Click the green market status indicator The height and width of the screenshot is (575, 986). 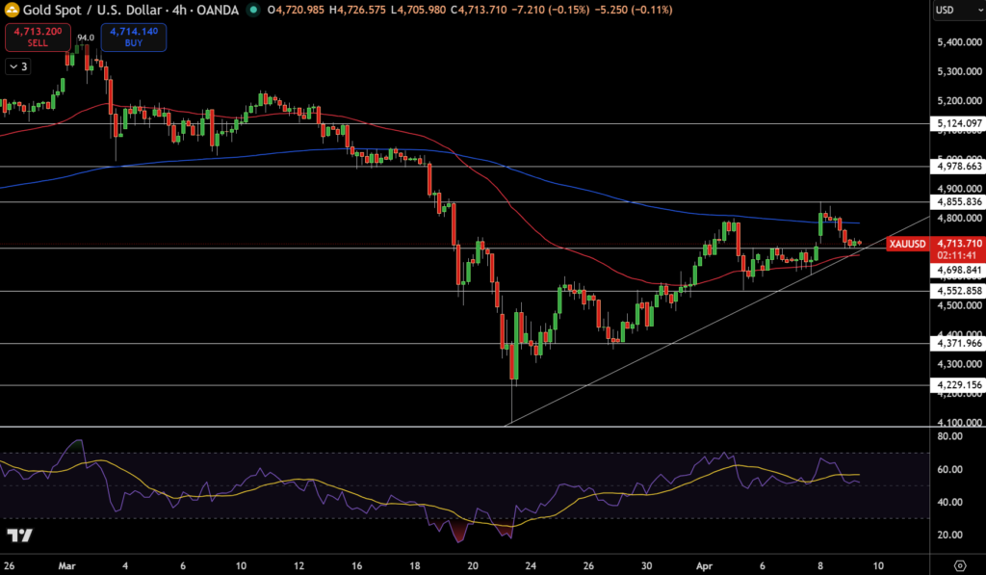(252, 10)
